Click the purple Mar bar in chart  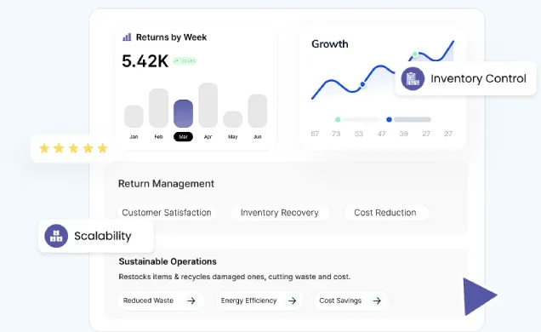coord(183,113)
